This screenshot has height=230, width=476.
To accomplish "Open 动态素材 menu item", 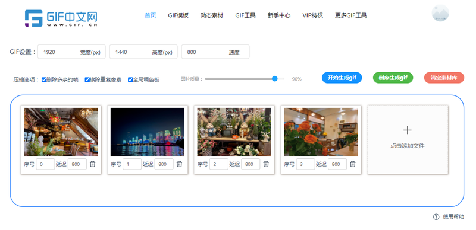I will [212, 15].
